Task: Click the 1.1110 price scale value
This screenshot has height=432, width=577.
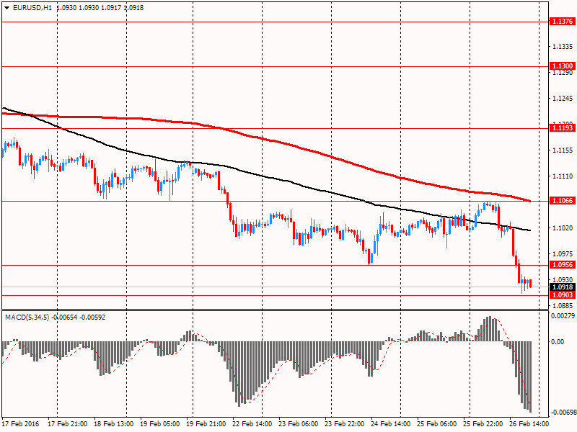Action: (x=563, y=176)
